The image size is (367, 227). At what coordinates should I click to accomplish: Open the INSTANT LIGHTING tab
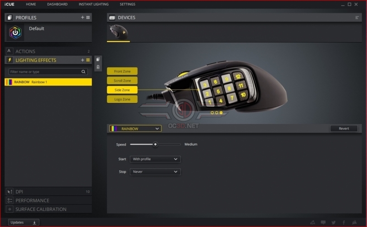pyautogui.click(x=94, y=4)
